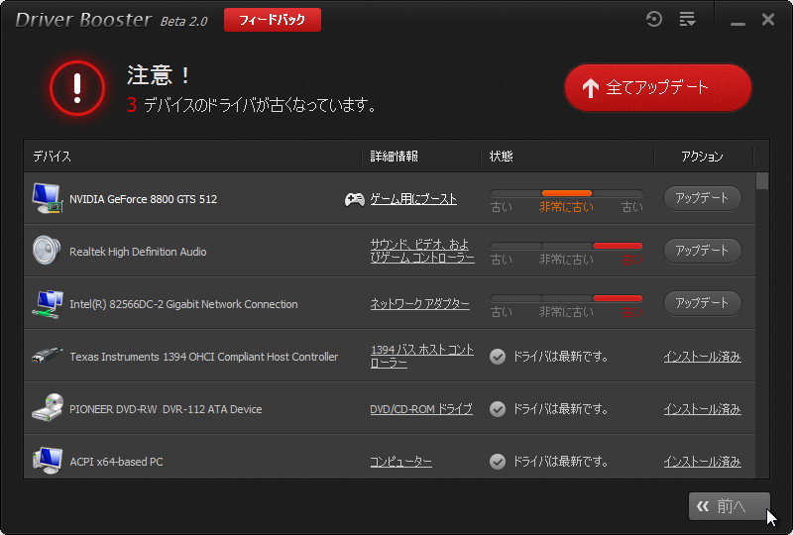The width and height of the screenshot is (793, 535).
Task: Select the ACPI x64-based PC text
Action: [x=116, y=463]
